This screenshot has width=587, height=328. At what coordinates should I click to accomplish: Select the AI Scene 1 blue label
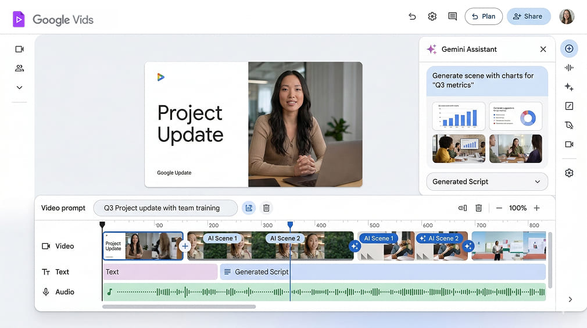coord(377,238)
